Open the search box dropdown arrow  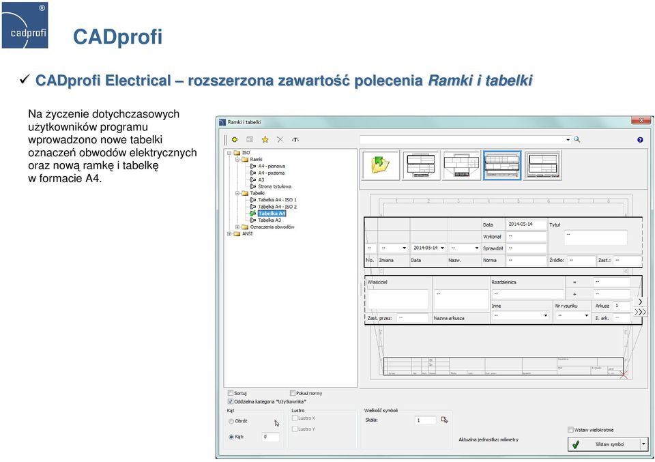568,140
